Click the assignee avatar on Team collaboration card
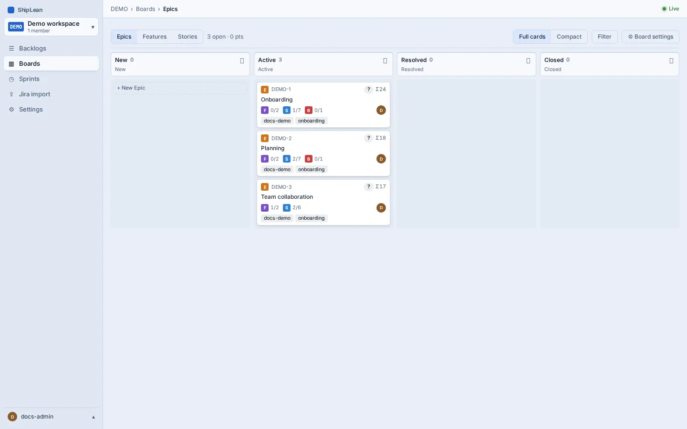The image size is (687, 429). 381,207
